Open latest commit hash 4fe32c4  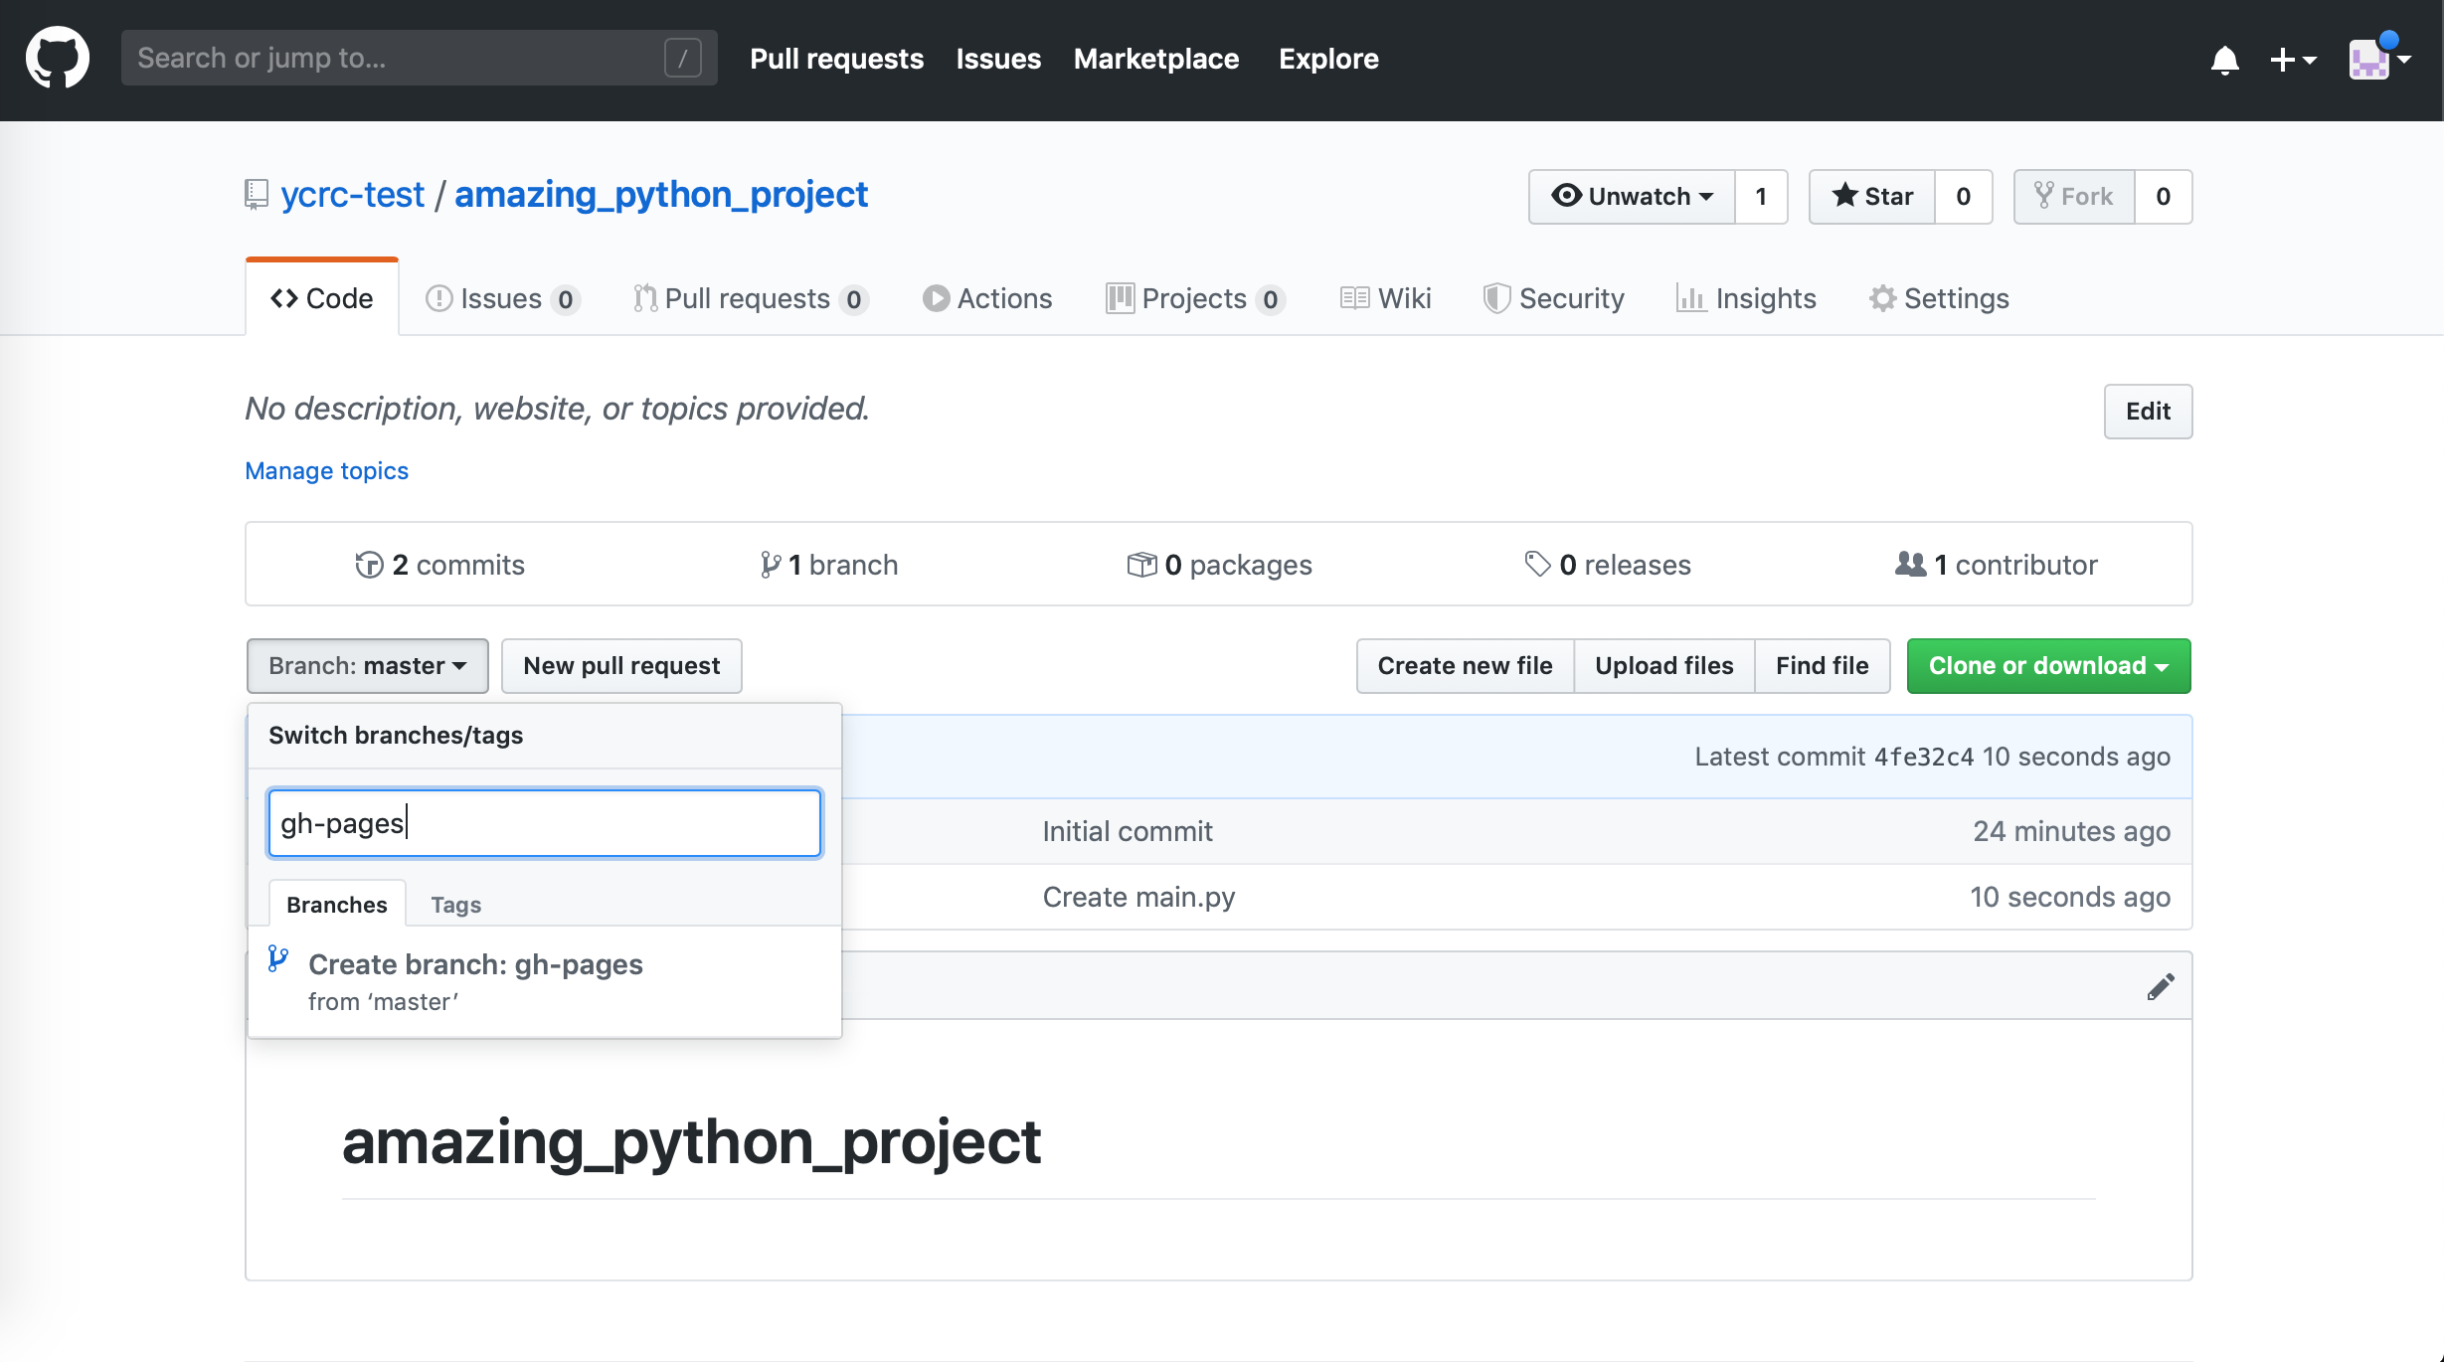(x=1923, y=757)
